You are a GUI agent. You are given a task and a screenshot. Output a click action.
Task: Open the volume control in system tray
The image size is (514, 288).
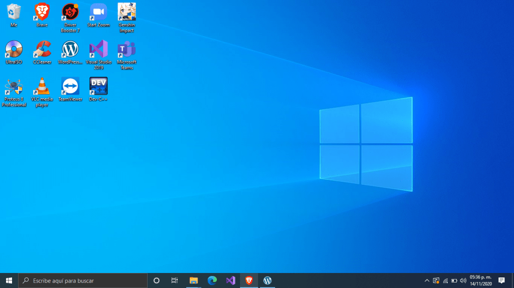coord(463,280)
